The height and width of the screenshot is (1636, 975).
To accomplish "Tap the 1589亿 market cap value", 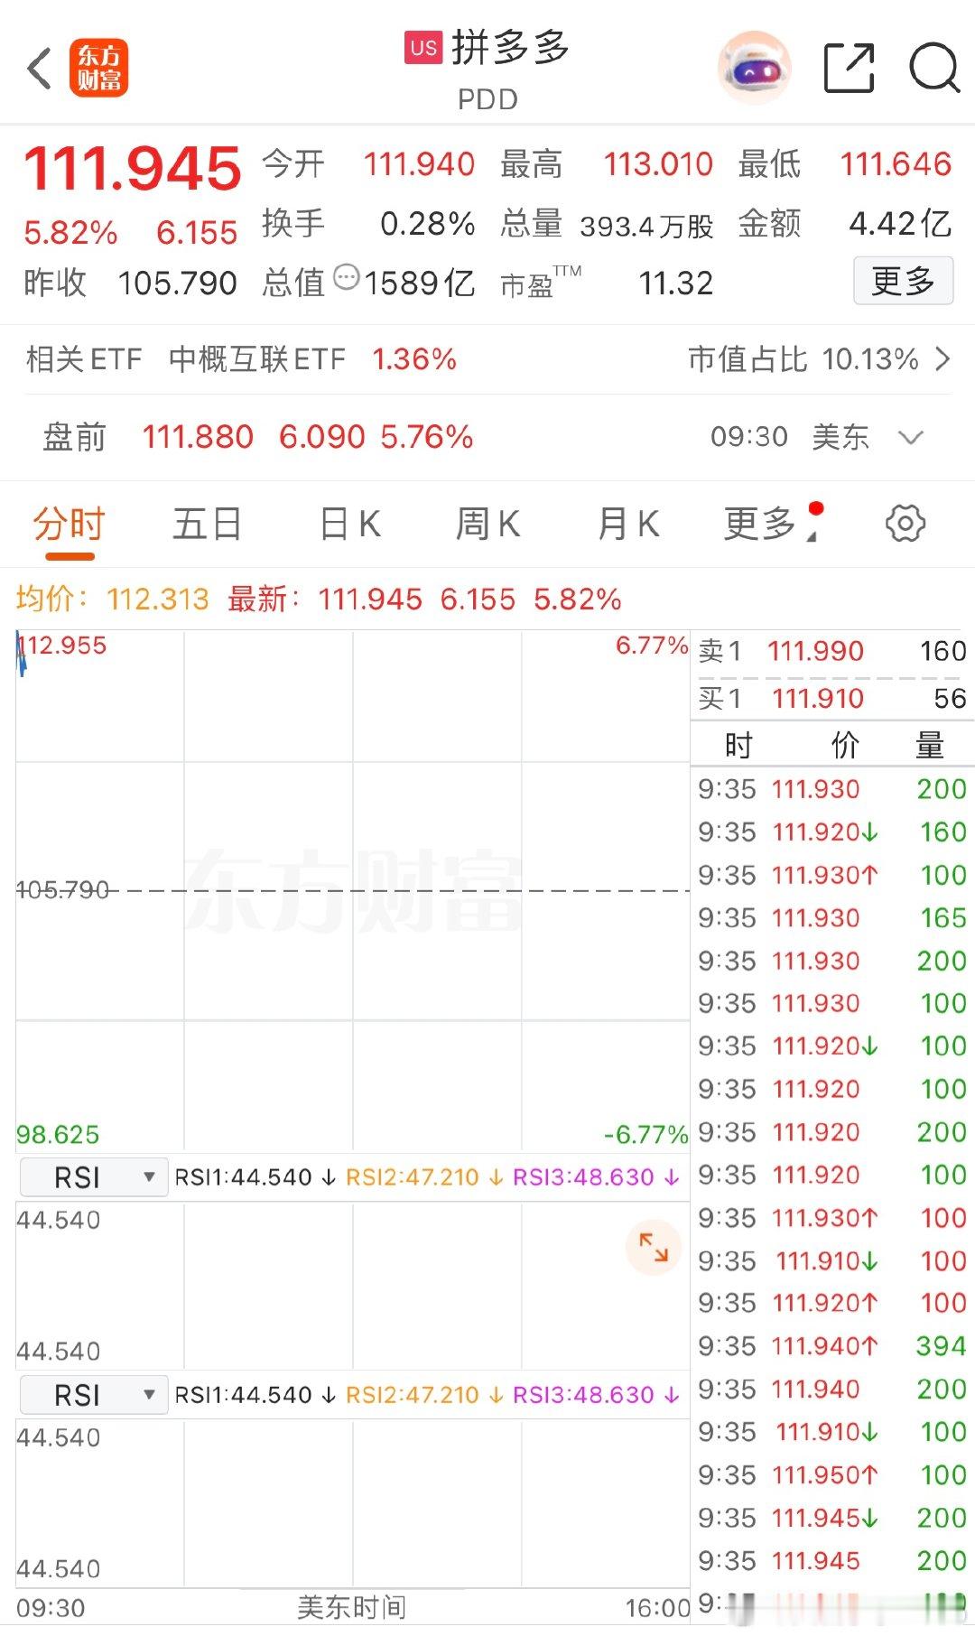I will click(420, 284).
